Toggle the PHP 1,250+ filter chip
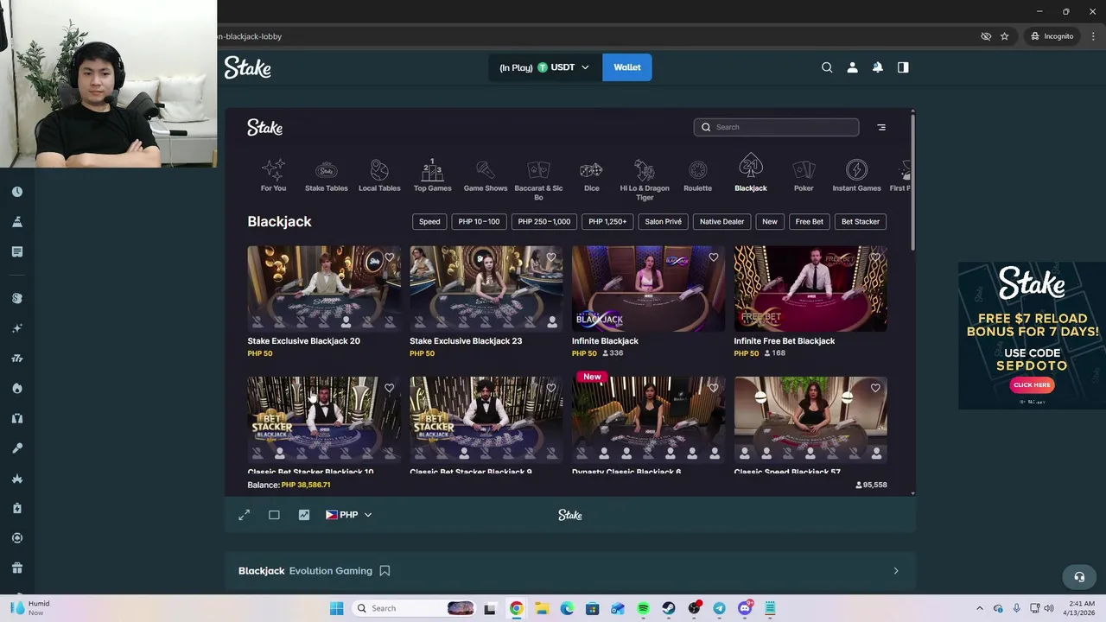The height and width of the screenshot is (622, 1106). tap(607, 221)
